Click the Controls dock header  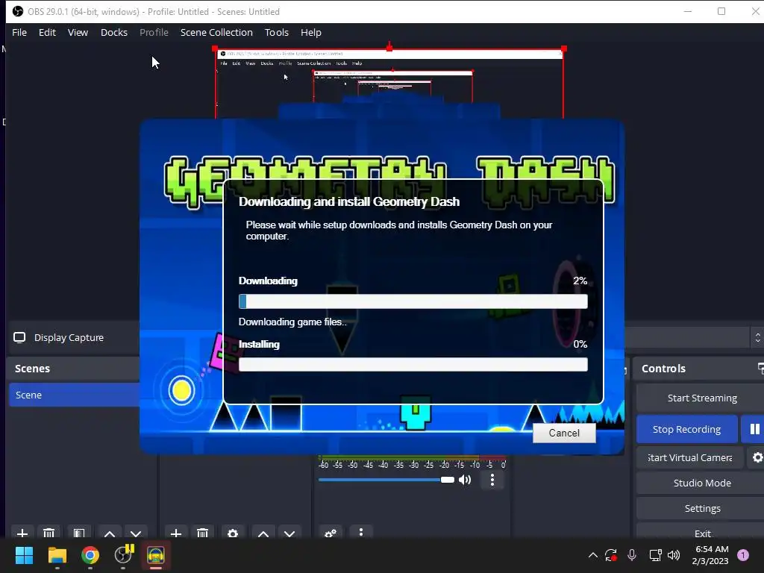pos(663,369)
